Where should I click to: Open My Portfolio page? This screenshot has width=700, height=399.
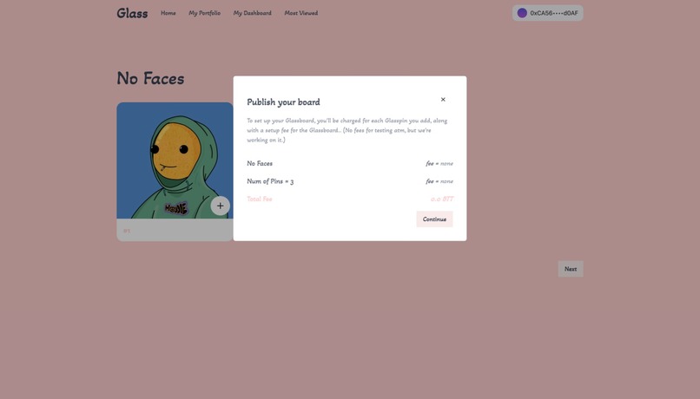204,13
